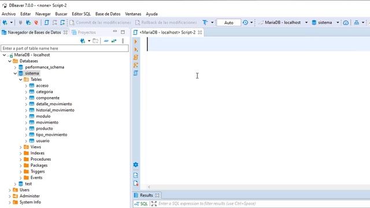Minimize the database navigator panel

(x=115, y=31)
